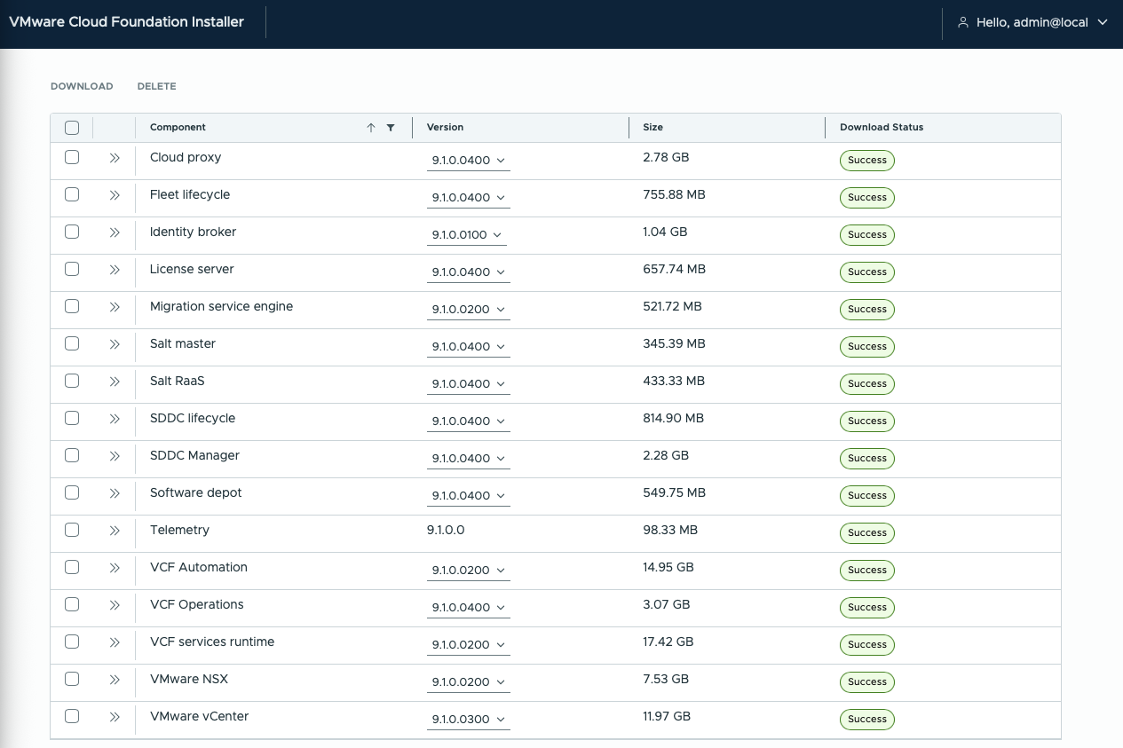Open the VMware NSX version dropdown
Viewport: 1123px width, 748px height.
point(469,682)
